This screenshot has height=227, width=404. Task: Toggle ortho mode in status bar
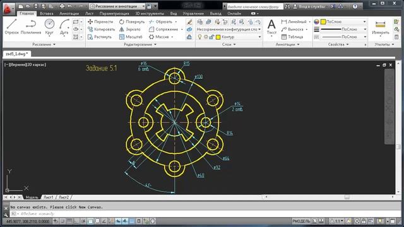pyautogui.click(x=76, y=221)
